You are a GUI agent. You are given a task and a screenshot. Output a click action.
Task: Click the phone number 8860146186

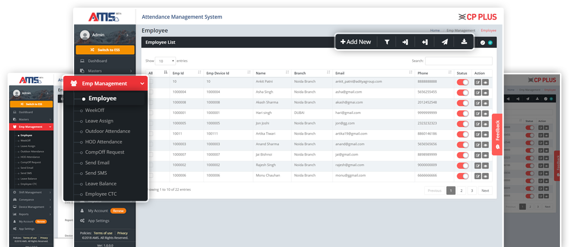click(x=427, y=134)
